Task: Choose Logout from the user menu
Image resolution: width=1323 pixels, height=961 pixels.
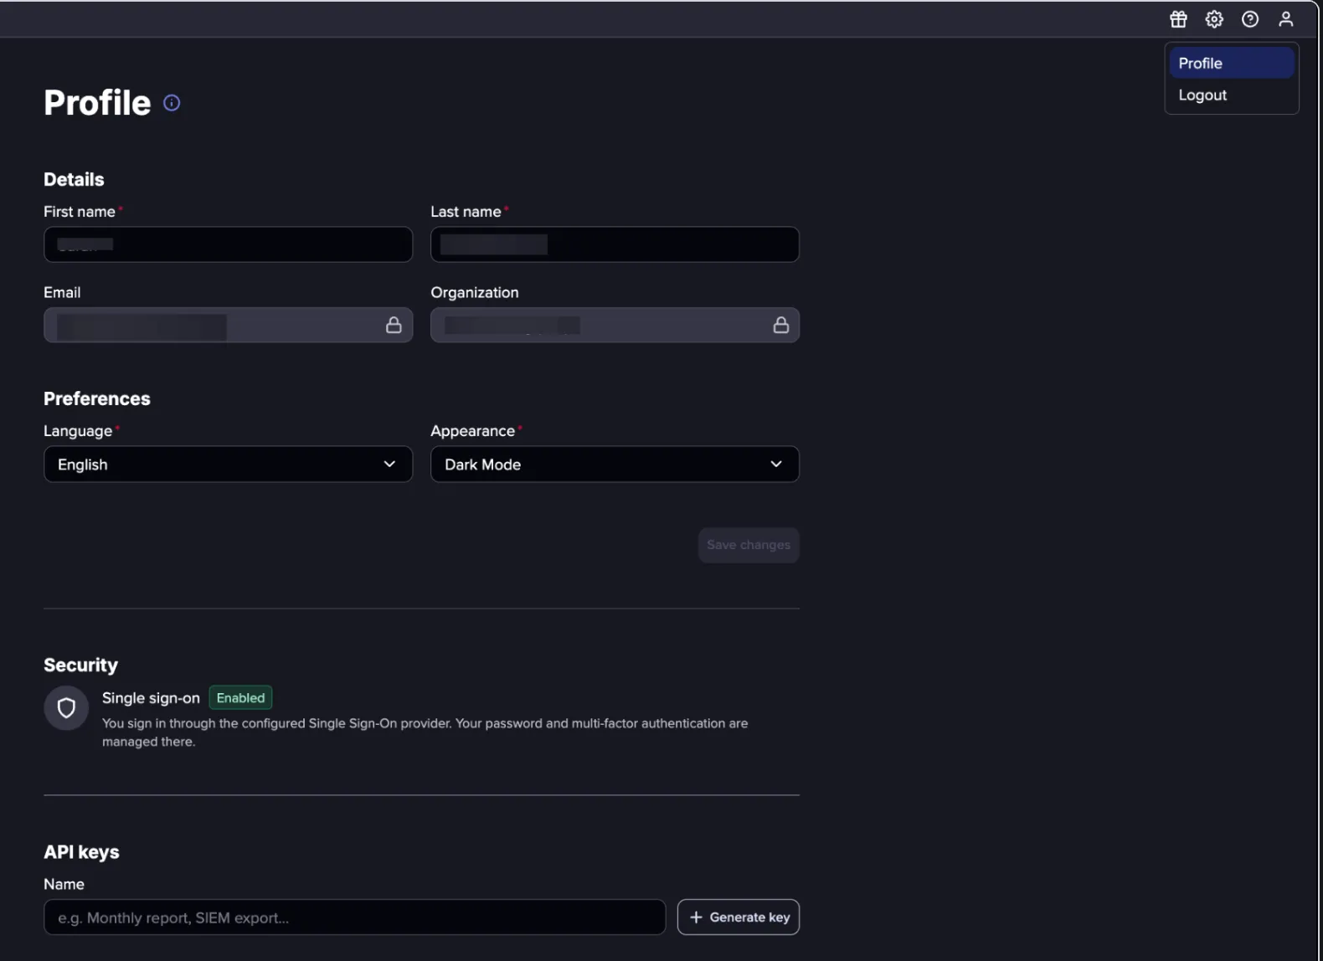Action: pyautogui.click(x=1232, y=95)
